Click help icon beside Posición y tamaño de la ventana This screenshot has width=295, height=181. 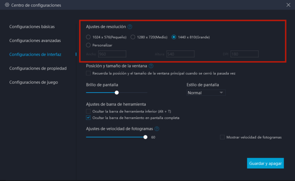pyautogui.click(x=151, y=66)
